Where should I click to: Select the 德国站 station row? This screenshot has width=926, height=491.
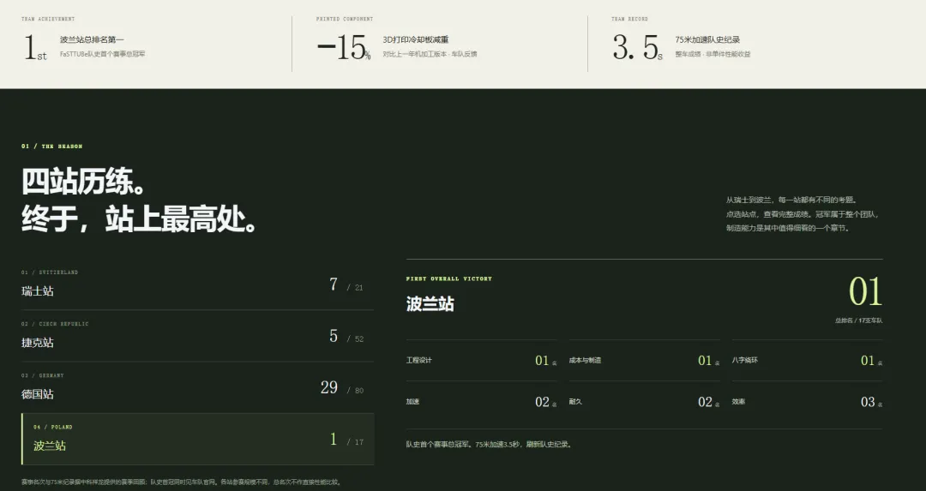pyautogui.click(x=198, y=387)
